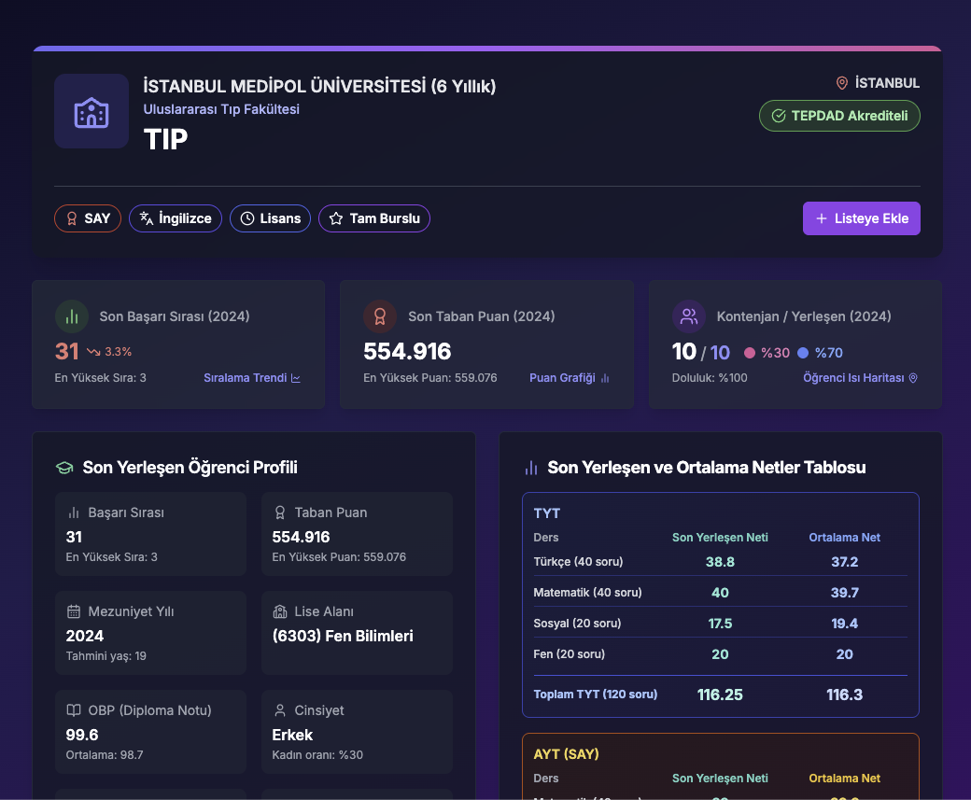
Task: Click the pink %30 gender ratio dot
Action: pyautogui.click(x=750, y=353)
